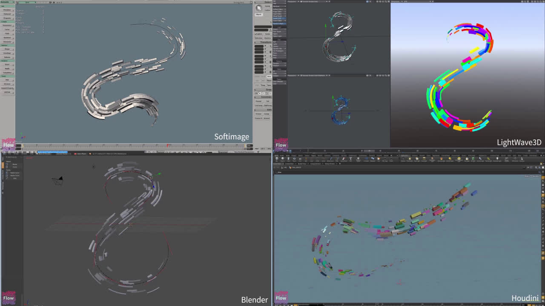This screenshot has width=545, height=306.
Task: Select the camera object in Blender's viewport
Action: pyautogui.click(x=58, y=180)
